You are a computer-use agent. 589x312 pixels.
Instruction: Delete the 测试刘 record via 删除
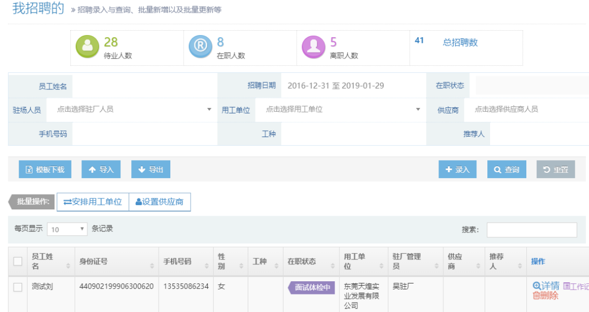[x=545, y=296]
